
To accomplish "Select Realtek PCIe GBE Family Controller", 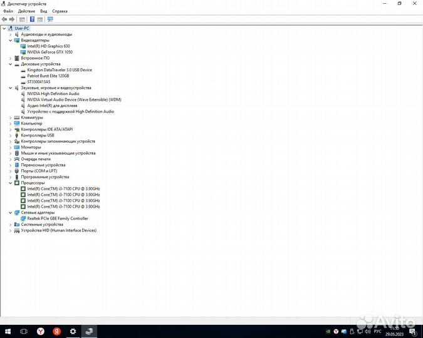I will pyautogui.click(x=57, y=218).
